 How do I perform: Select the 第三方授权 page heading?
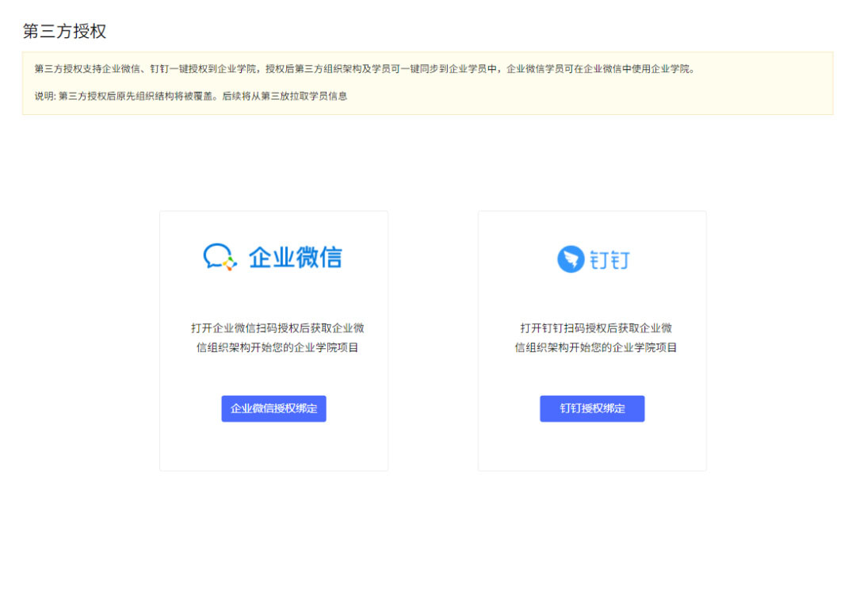[64, 31]
